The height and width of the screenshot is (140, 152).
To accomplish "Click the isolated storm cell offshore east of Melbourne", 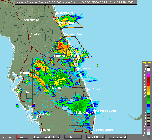I will [98, 65].
